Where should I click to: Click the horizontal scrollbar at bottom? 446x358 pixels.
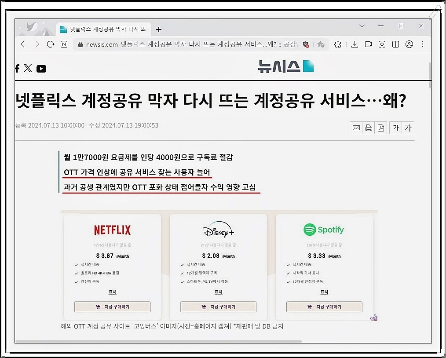pos(158,341)
